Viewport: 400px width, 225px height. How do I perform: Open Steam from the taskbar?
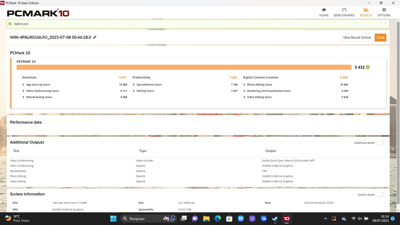[x=275, y=219]
